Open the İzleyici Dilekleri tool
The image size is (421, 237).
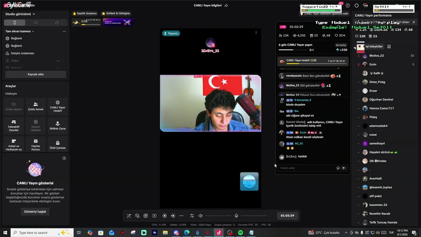(36, 126)
